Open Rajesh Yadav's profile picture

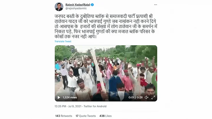point(59,6)
